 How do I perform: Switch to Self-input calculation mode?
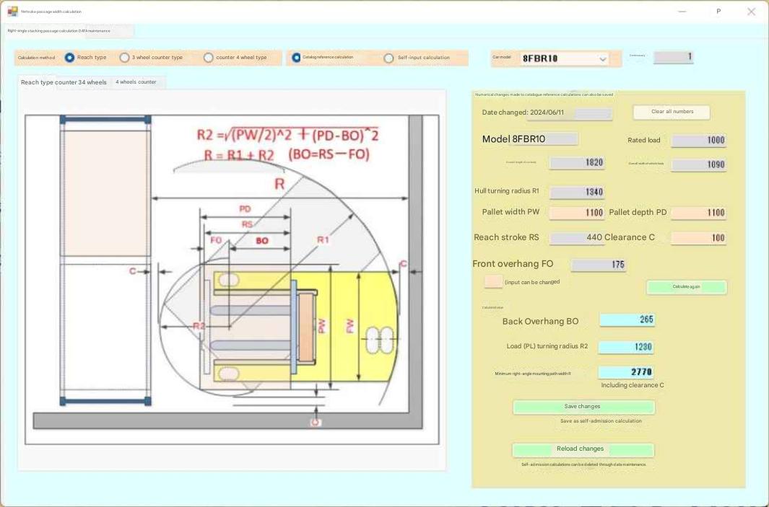[x=389, y=58]
